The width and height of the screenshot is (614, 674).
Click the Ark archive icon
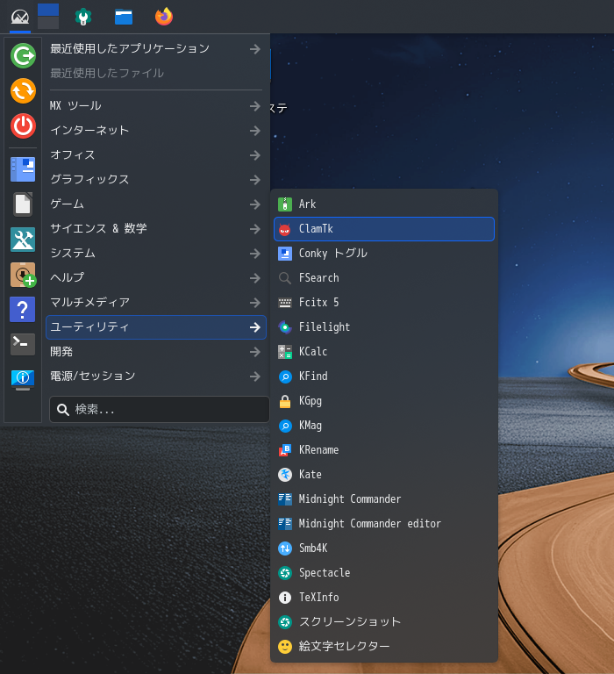285,204
